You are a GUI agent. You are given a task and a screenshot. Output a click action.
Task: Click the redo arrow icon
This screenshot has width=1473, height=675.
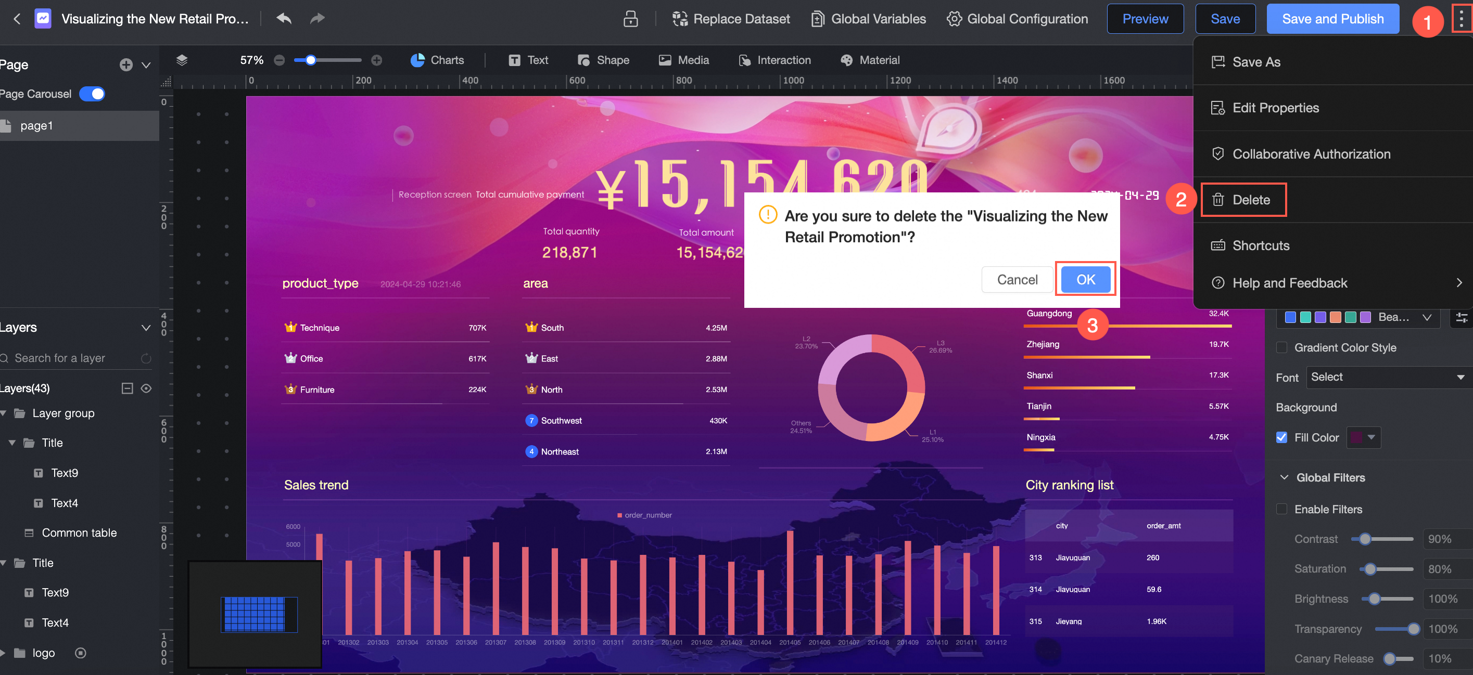click(x=318, y=18)
